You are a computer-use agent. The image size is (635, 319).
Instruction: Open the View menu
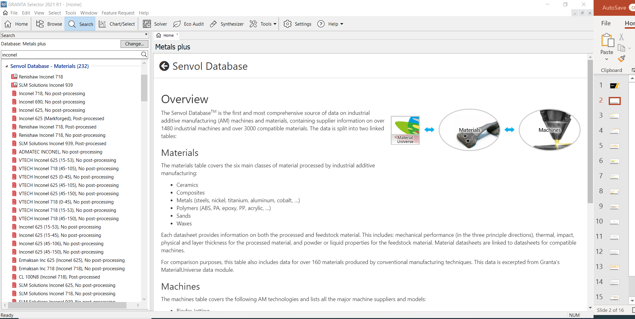[39, 13]
